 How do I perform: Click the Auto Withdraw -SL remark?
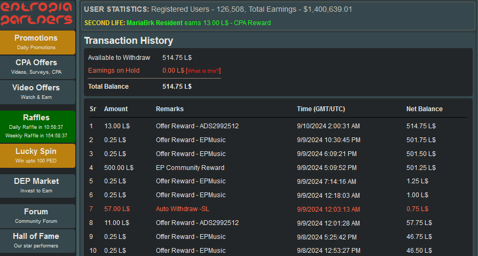[183, 209]
